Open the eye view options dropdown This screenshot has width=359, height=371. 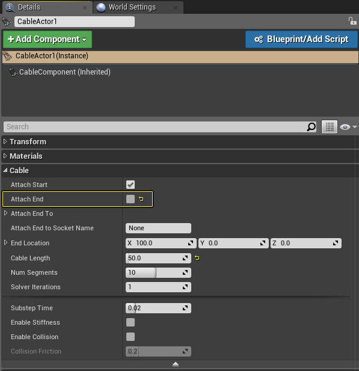348,127
